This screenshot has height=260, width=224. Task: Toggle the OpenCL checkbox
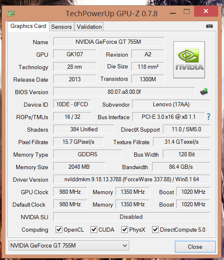pyautogui.click(x=59, y=230)
